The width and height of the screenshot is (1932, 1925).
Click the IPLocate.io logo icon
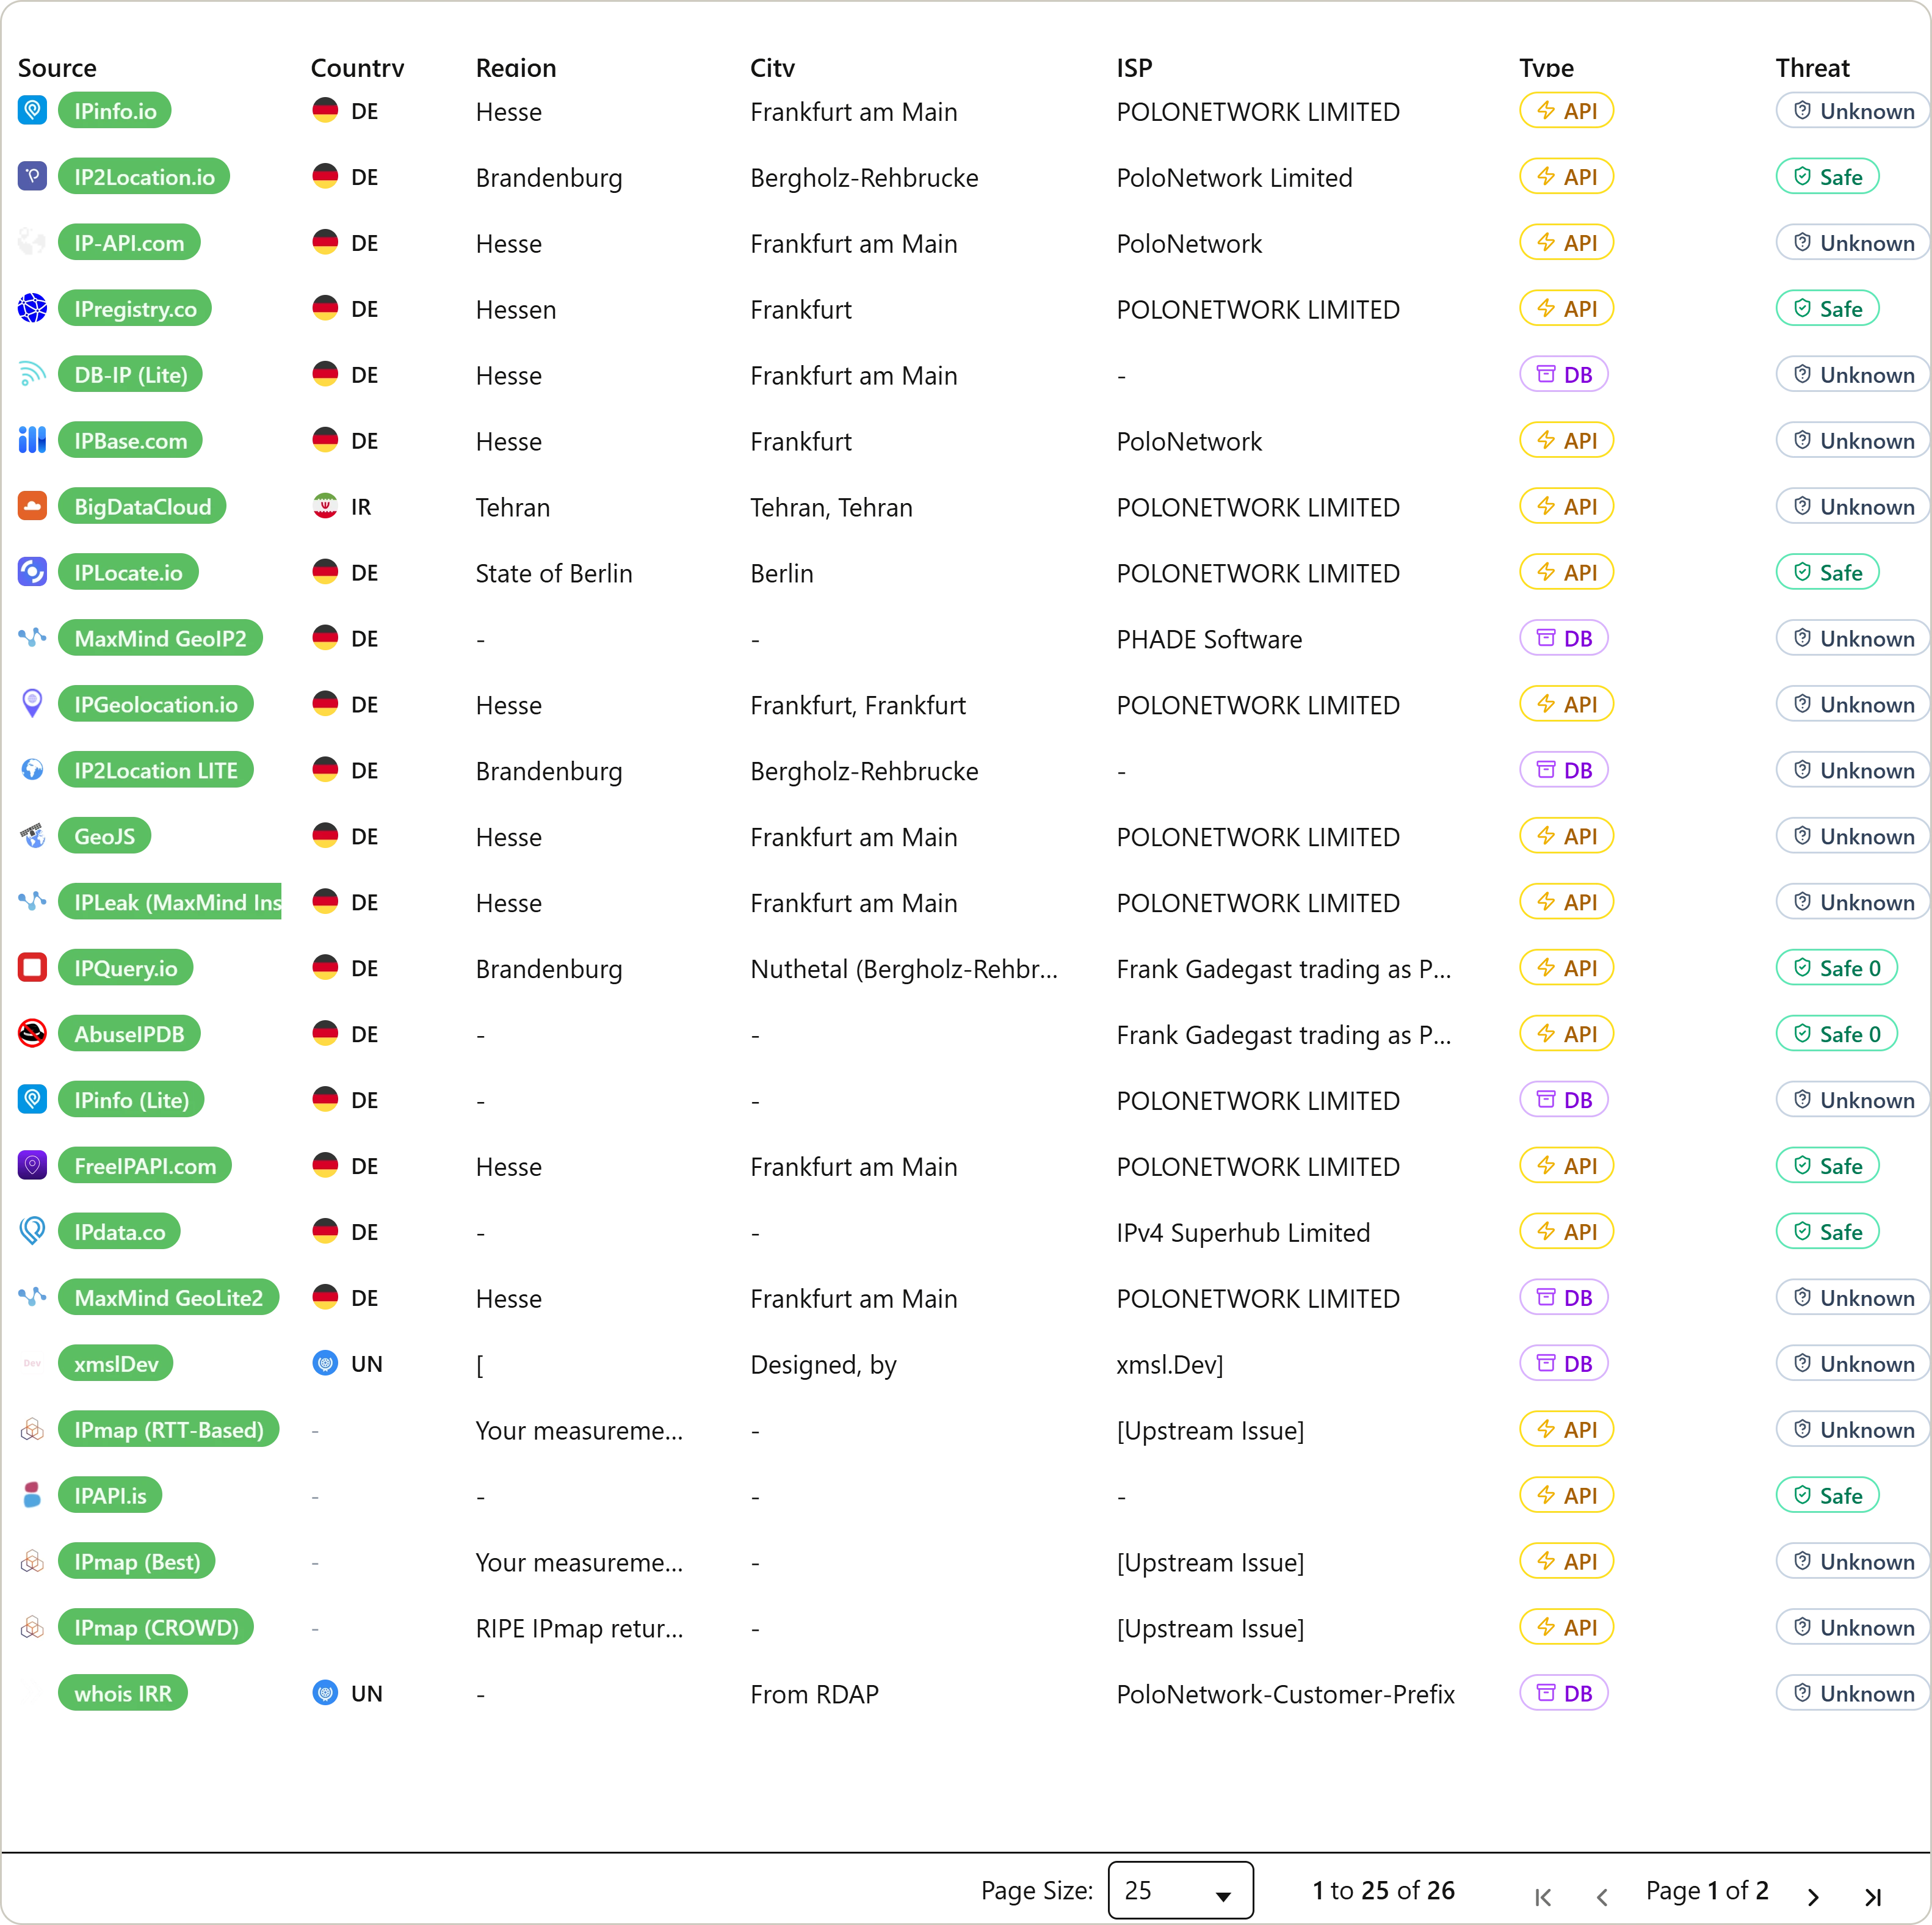click(x=33, y=572)
